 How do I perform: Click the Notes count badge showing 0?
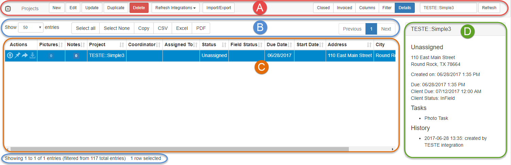point(76,56)
